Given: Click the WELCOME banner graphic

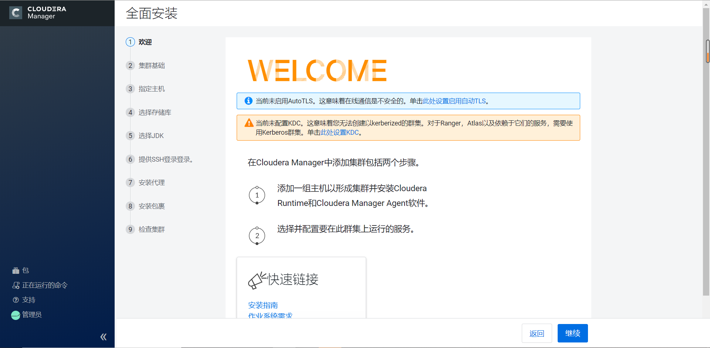Looking at the screenshot, I should (317, 70).
